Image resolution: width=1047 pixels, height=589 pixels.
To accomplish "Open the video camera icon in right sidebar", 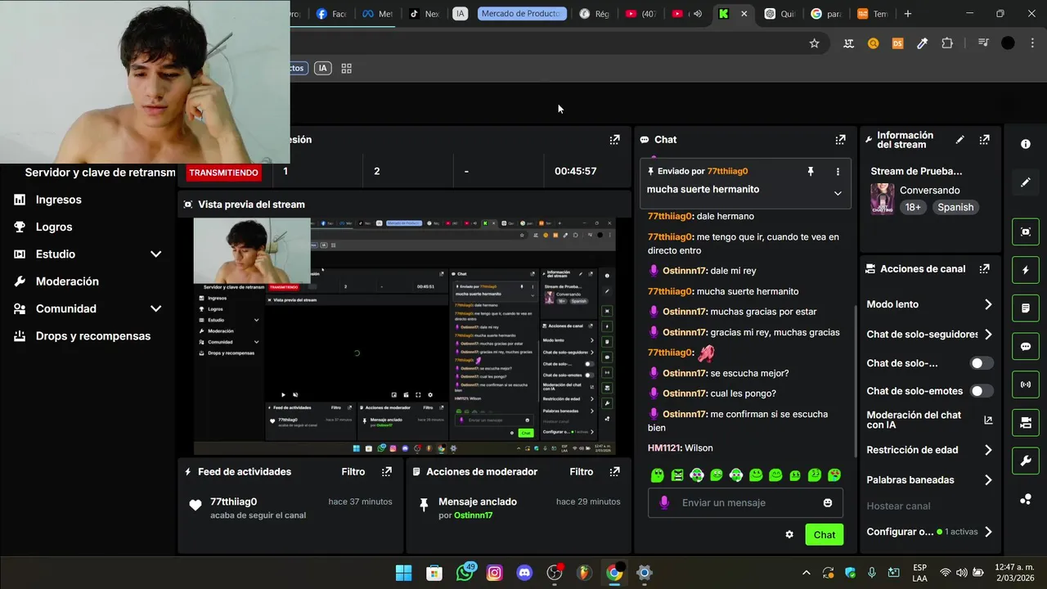I will pos(1026,423).
